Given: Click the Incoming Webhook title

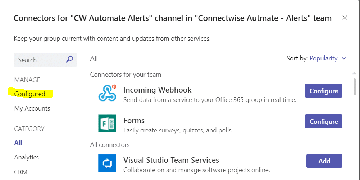Looking at the screenshot, I should 157,90.
